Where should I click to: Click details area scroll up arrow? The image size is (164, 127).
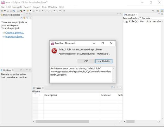tap(113, 69)
